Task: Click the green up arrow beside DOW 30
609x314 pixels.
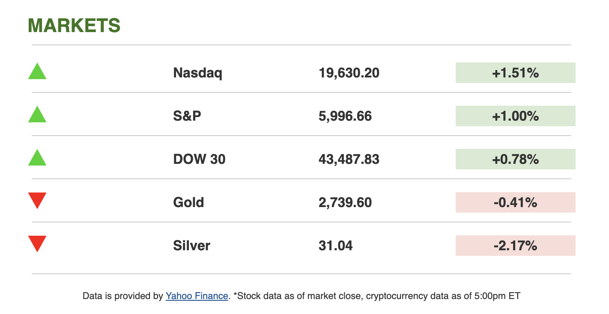Action: coord(37,158)
